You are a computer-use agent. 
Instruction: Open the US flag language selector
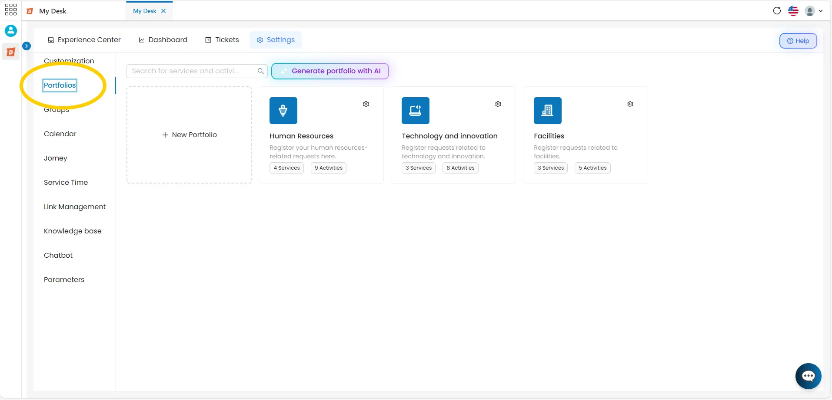click(x=793, y=11)
